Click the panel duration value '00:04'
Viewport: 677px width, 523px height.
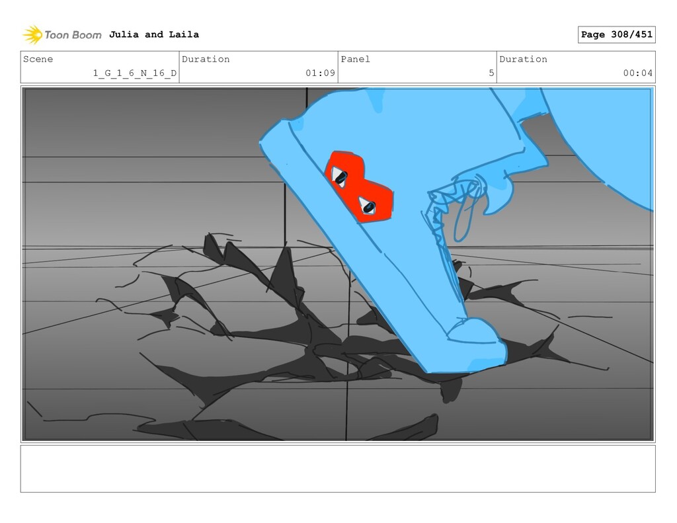[638, 73]
